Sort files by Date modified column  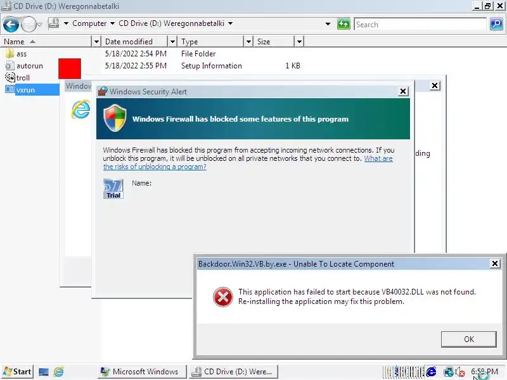click(135, 42)
